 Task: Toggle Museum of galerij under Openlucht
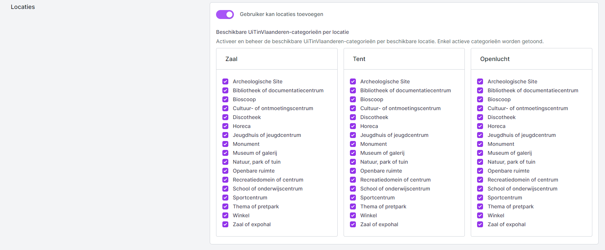[480, 153]
